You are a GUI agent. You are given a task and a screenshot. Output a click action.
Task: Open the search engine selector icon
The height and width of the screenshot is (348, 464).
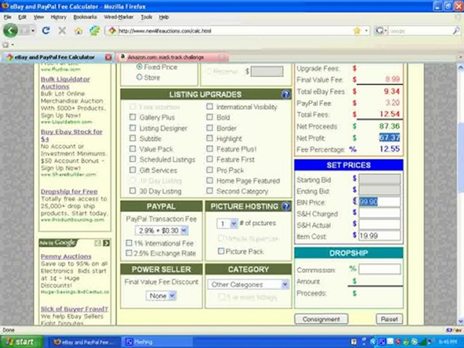[x=381, y=30]
